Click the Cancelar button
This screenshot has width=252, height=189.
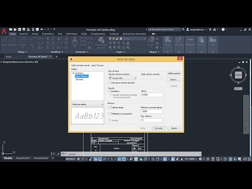159,128
